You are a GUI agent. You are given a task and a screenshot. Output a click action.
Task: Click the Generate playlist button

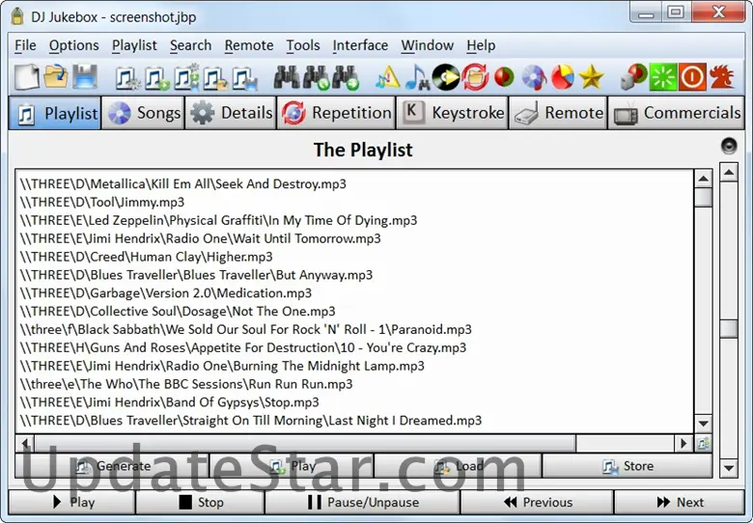tap(112, 466)
